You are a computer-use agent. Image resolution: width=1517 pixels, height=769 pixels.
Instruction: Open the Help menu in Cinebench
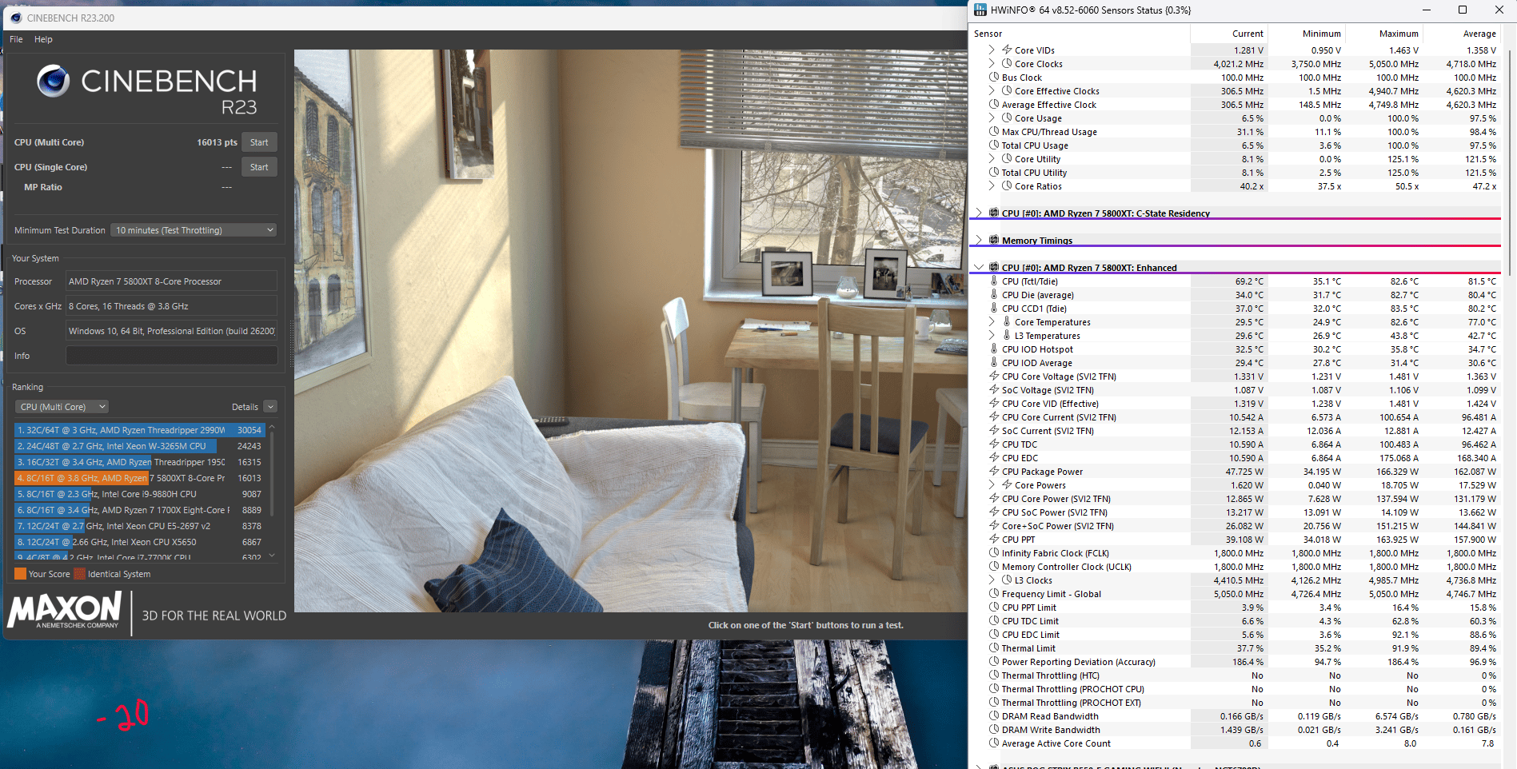tap(43, 39)
